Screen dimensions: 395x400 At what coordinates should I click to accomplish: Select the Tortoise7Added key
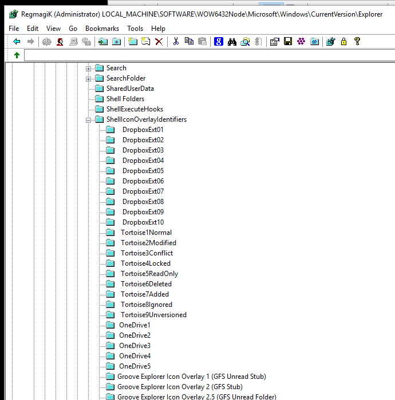pyautogui.click(x=145, y=294)
